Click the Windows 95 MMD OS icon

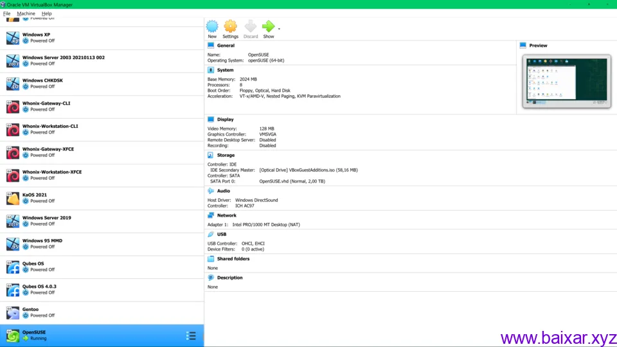[x=13, y=244]
